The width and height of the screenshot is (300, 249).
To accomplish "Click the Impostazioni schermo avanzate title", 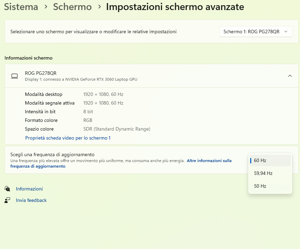I will pos(175,7).
